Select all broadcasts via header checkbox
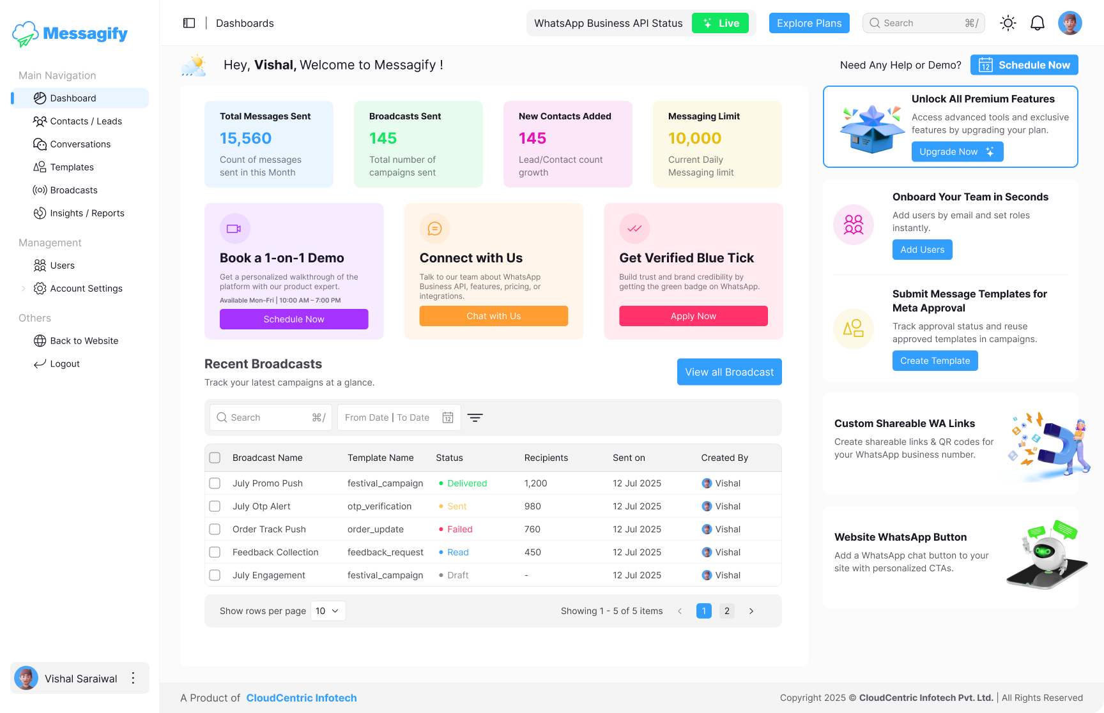 [x=215, y=458]
